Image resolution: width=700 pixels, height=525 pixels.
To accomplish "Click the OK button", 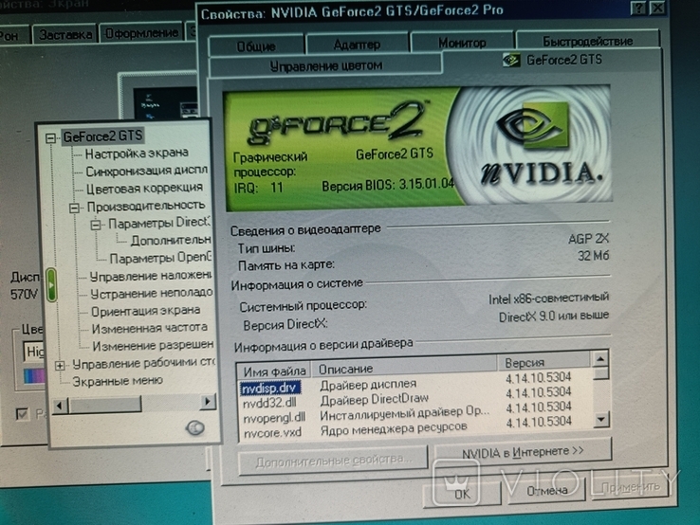I will click(462, 494).
